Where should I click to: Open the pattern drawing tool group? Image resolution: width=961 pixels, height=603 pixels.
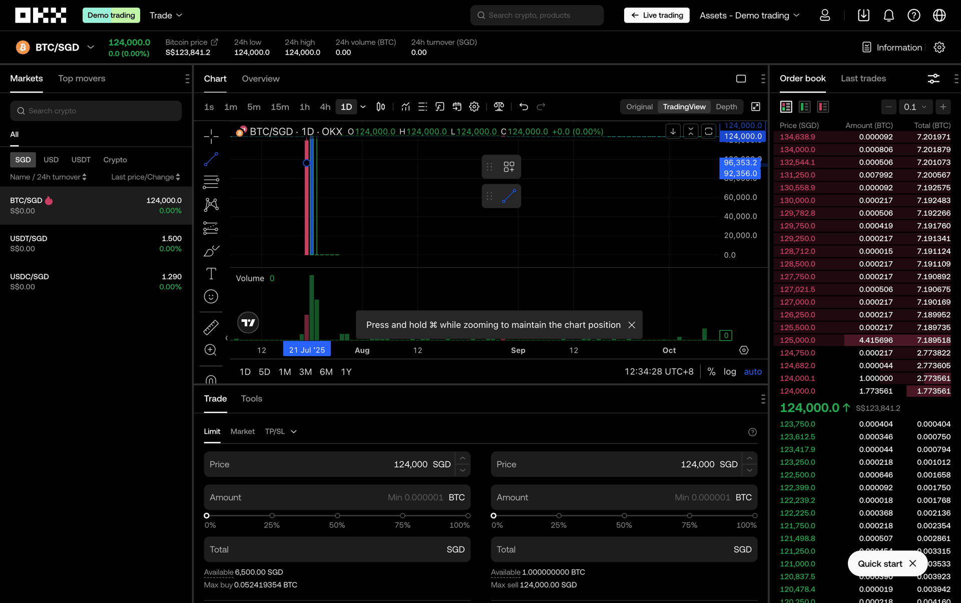point(211,204)
